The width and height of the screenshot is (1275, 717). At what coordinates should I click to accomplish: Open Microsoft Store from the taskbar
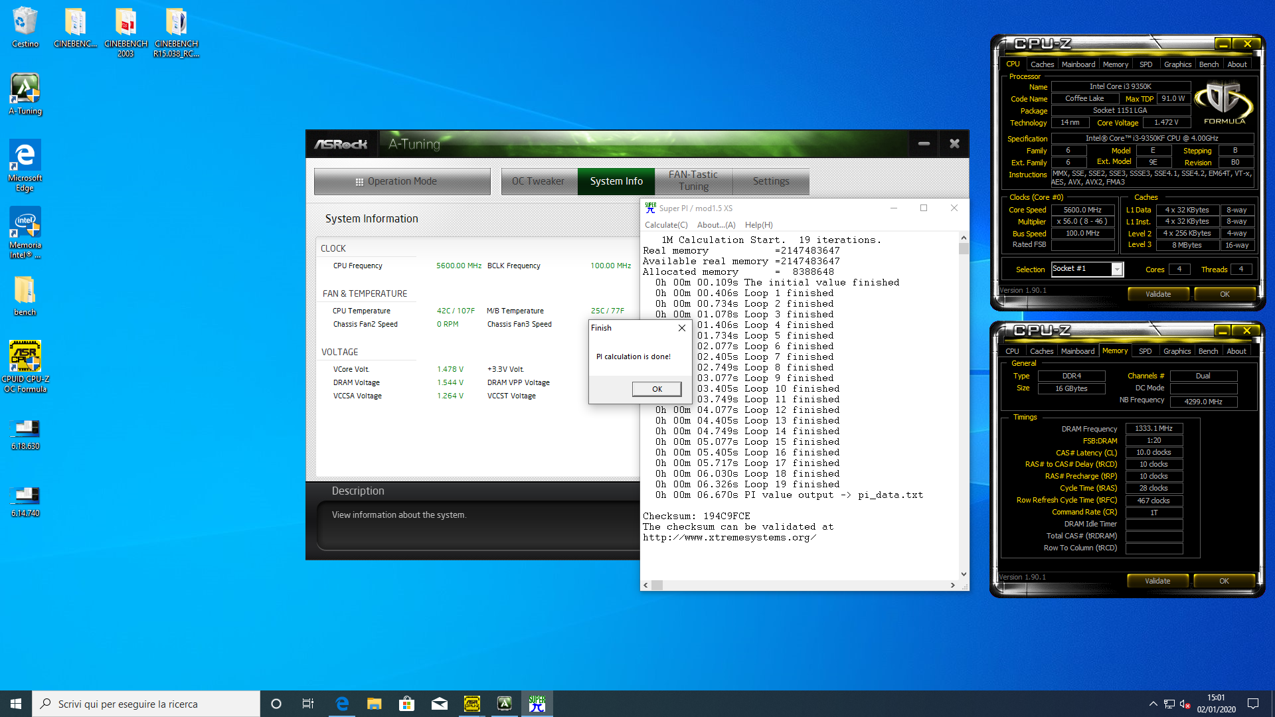(x=407, y=704)
